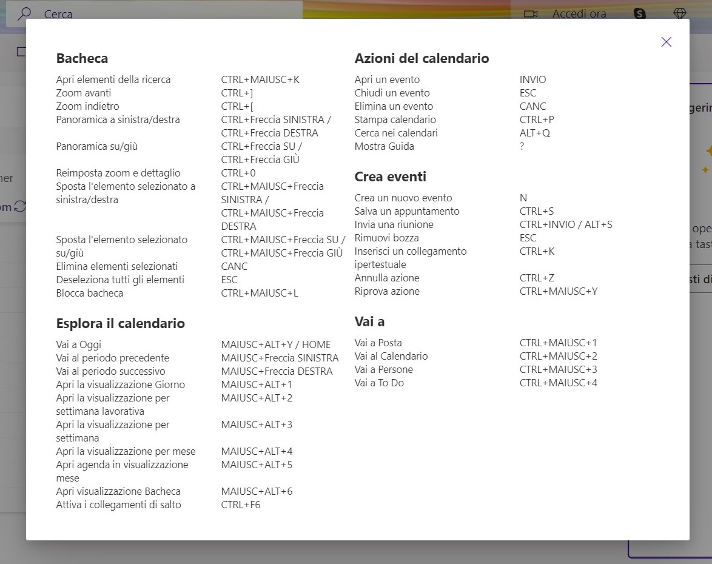Click 'Apri la visualizzazione Giorno' label
Image resolution: width=712 pixels, height=564 pixels.
tap(120, 384)
